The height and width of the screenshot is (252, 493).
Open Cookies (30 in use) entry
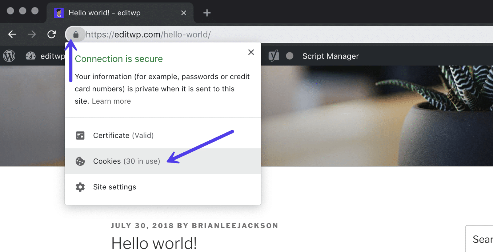click(x=127, y=161)
